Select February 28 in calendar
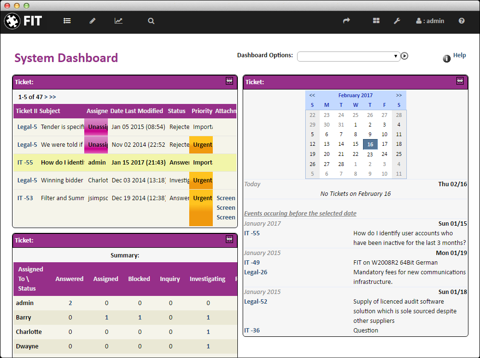The image size is (480, 358). pyautogui.click(x=341, y=164)
